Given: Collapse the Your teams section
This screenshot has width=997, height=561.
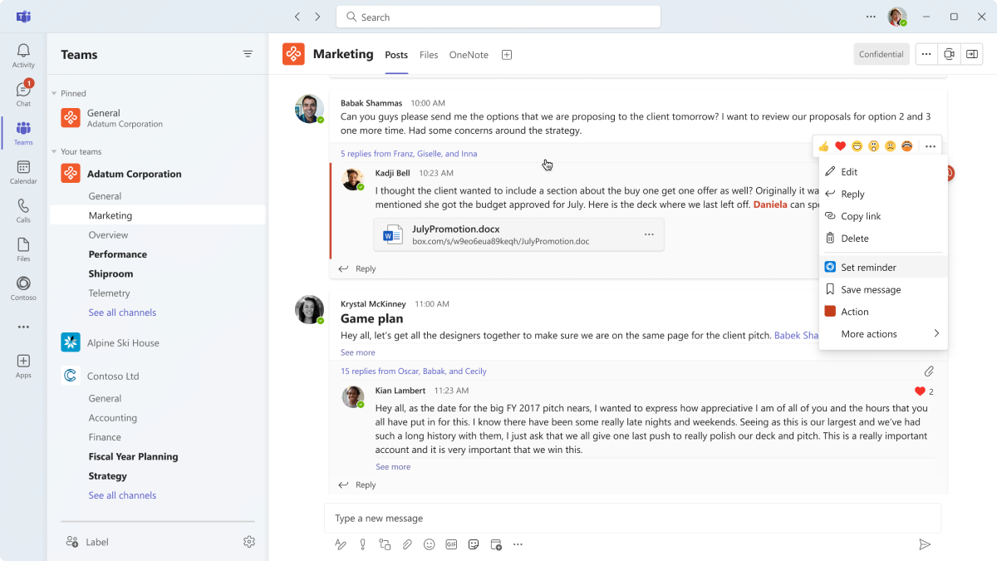Looking at the screenshot, I should pos(55,152).
